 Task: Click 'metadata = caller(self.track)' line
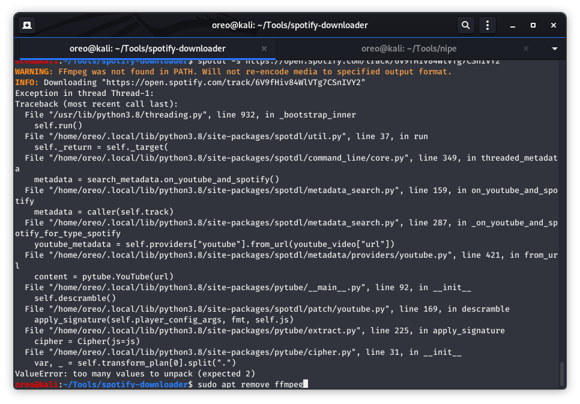tap(103, 212)
